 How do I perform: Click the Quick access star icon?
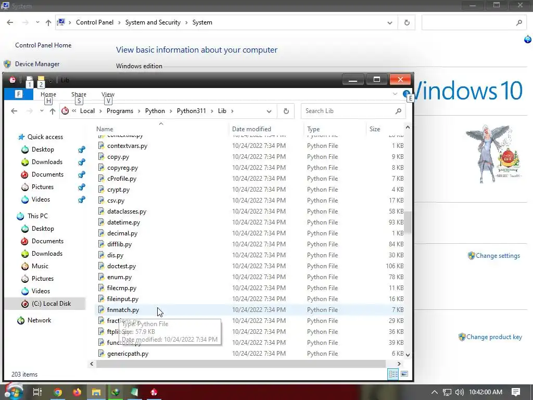pyautogui.click(x=21, y=137)
